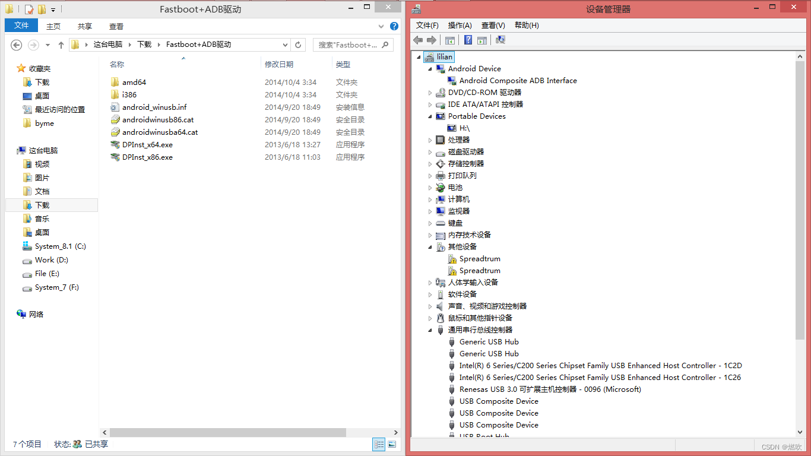This screenshot has height=456, width=811.
Task: Collapse the Android Device tree node
Action: [430, 68]
